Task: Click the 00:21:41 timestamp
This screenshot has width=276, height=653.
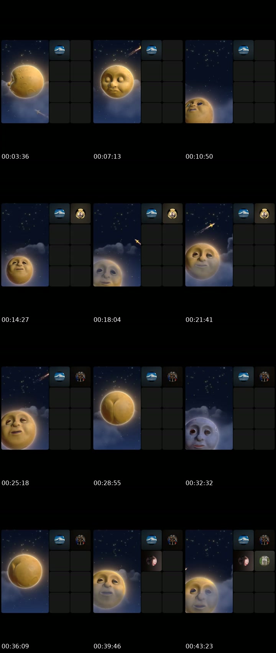Action: click(x=199, y=320)
